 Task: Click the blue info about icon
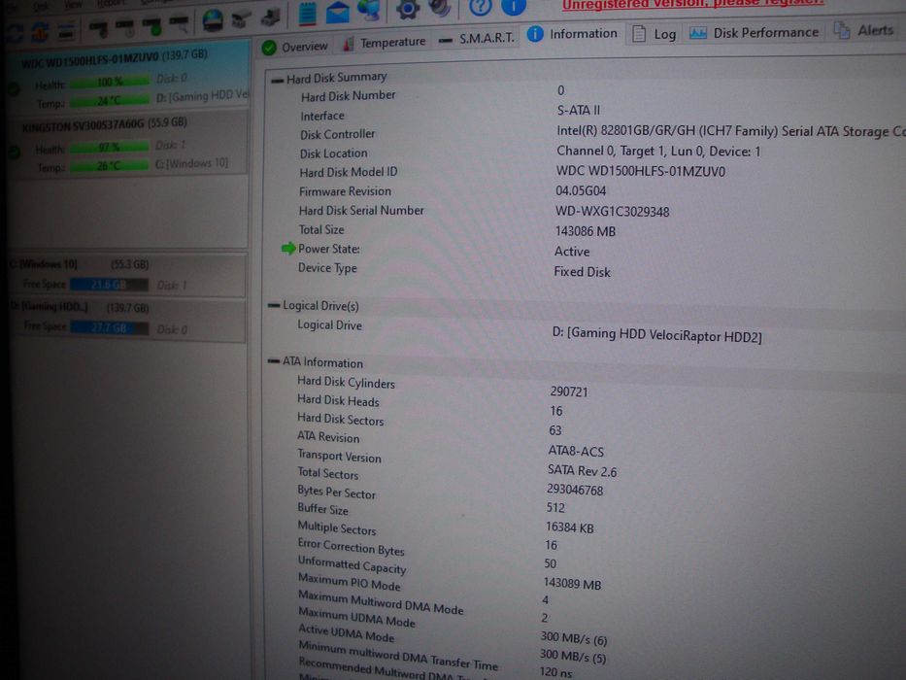point(513,7)
